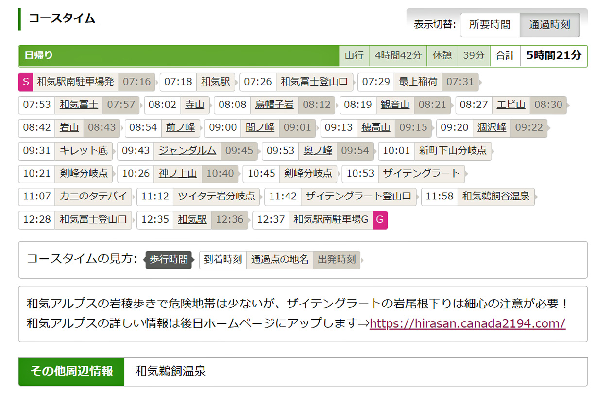Open the 烏帽子岩 waypoint link
This screenshot has width=595, height=394.
(274, 105)
